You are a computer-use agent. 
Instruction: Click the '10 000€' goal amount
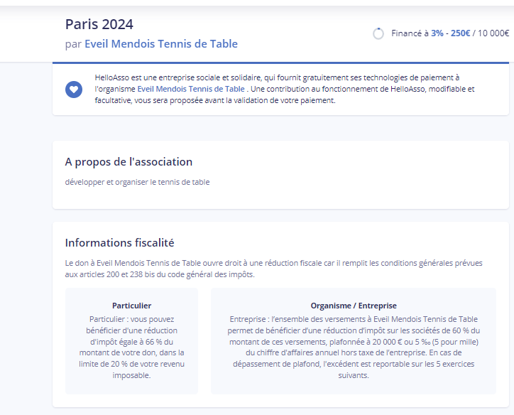point(493,33)
